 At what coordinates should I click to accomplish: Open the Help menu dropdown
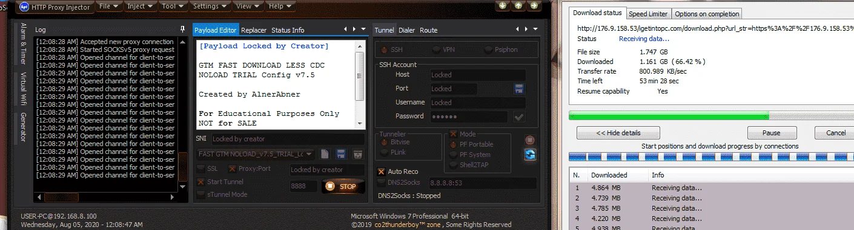point(280,6)
